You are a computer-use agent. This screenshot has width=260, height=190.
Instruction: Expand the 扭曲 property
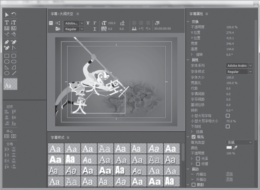pos(192,132)
